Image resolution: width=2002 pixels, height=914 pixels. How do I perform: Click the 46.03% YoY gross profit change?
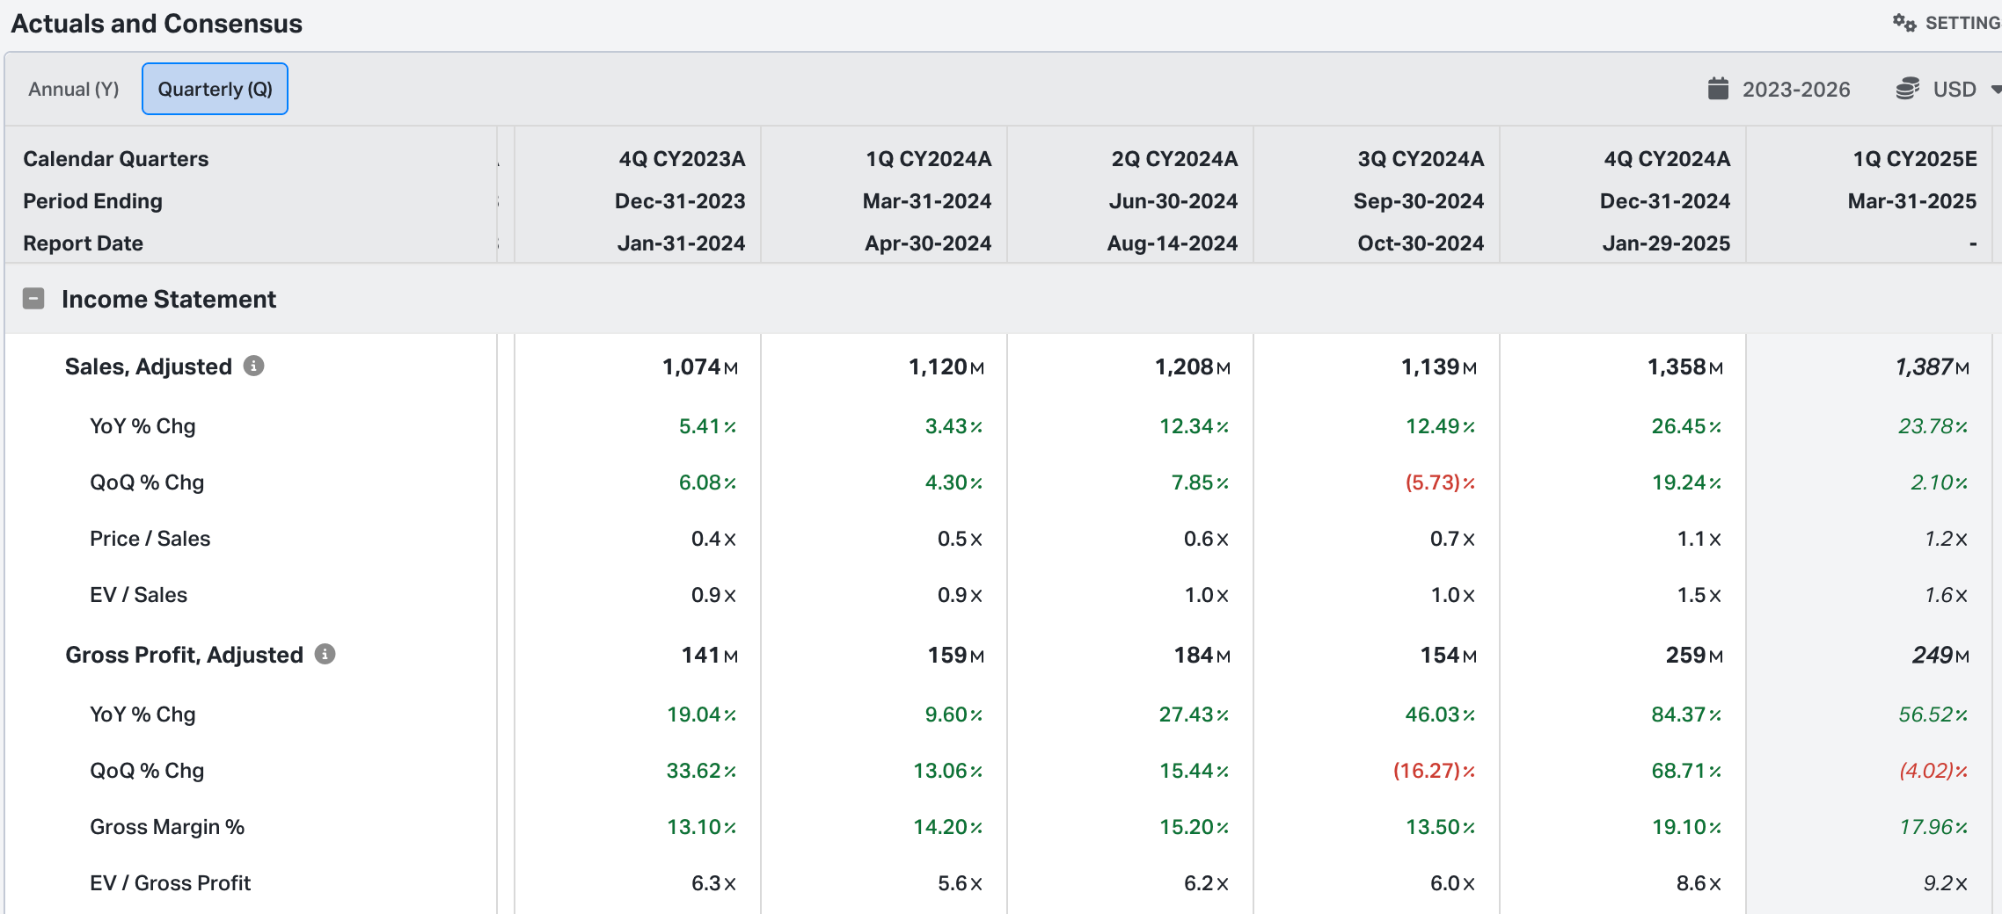click(x=1440, y=715)
